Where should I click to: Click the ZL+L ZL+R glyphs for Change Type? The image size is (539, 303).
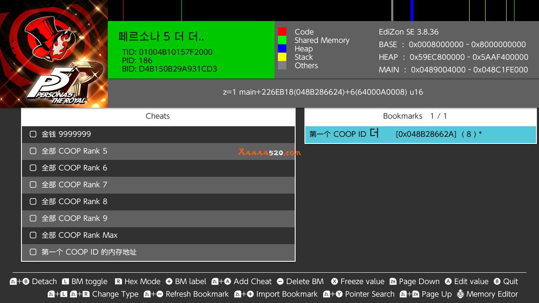[x=69, y=294]
